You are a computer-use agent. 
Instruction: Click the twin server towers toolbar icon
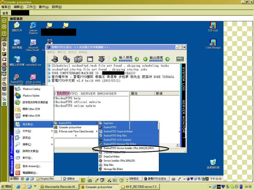(x=78, y=59)
